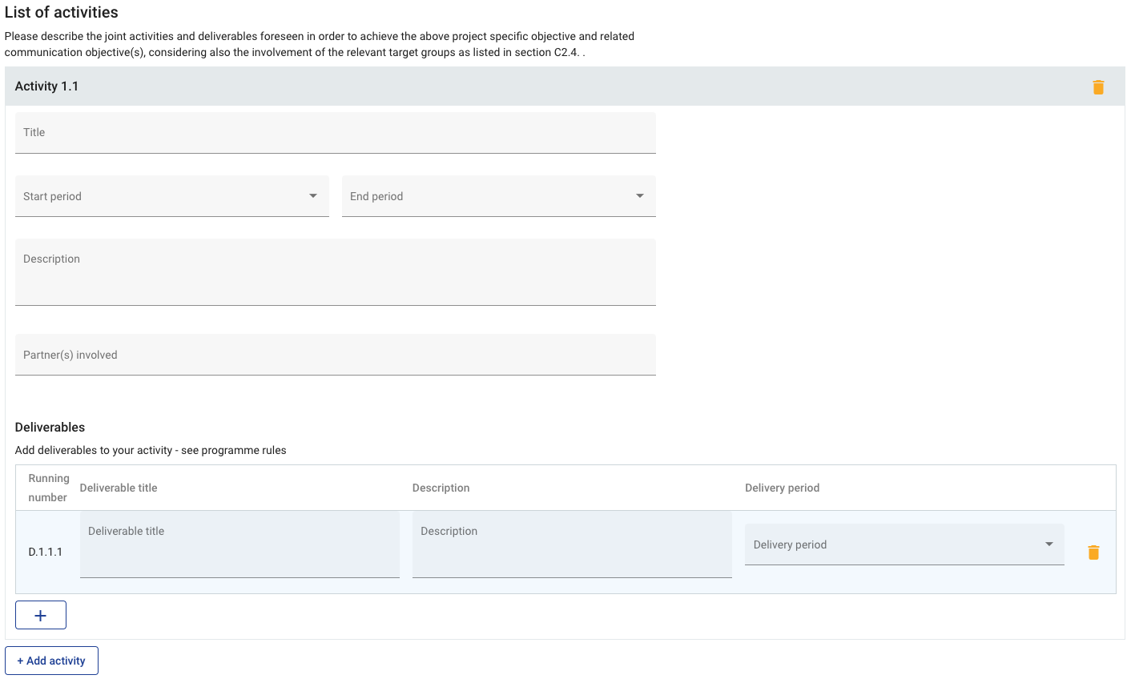Image resolution: width=1135 pixels, height=679 pixels.
Task: Click the + Add activity button
Action: coord(51,661)
